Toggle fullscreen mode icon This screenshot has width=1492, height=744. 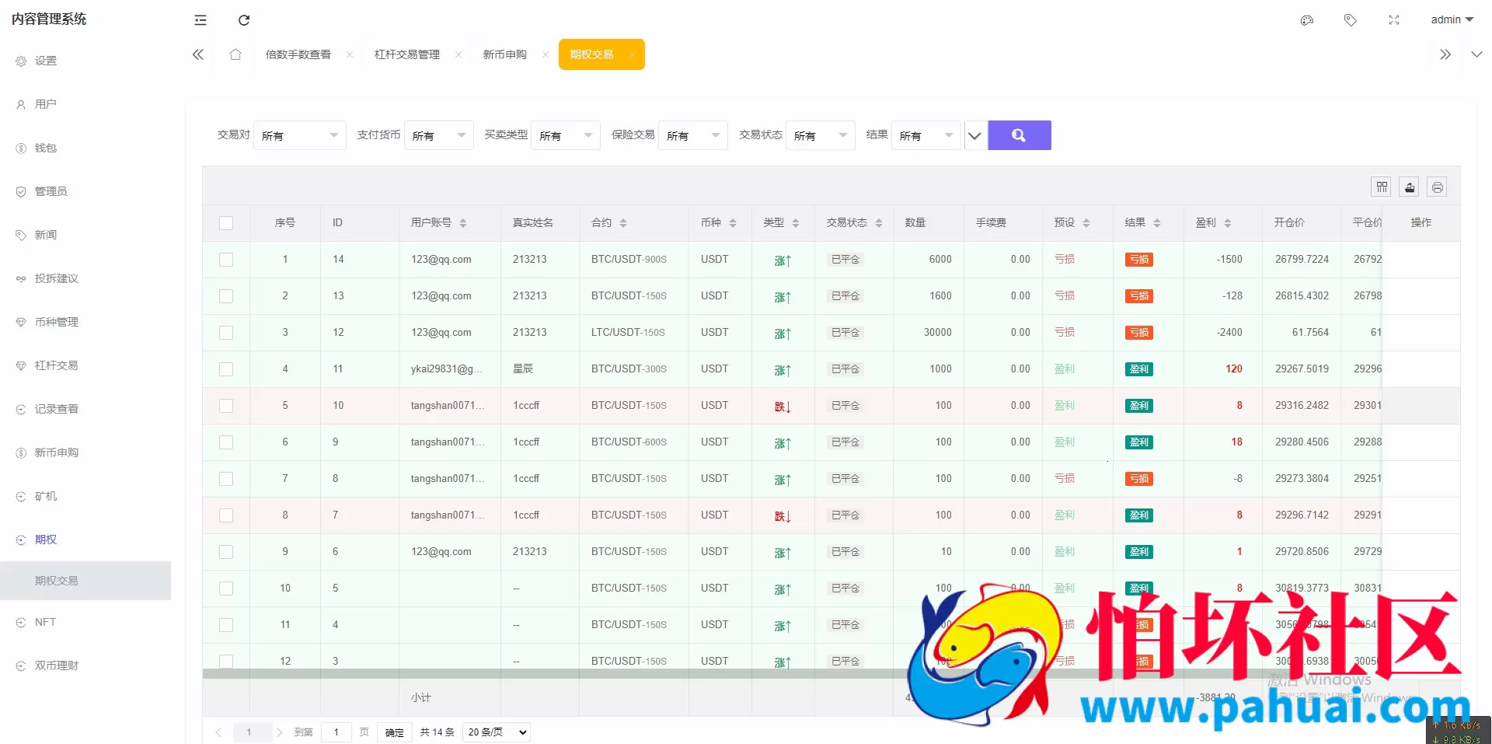coord(1394,20)
